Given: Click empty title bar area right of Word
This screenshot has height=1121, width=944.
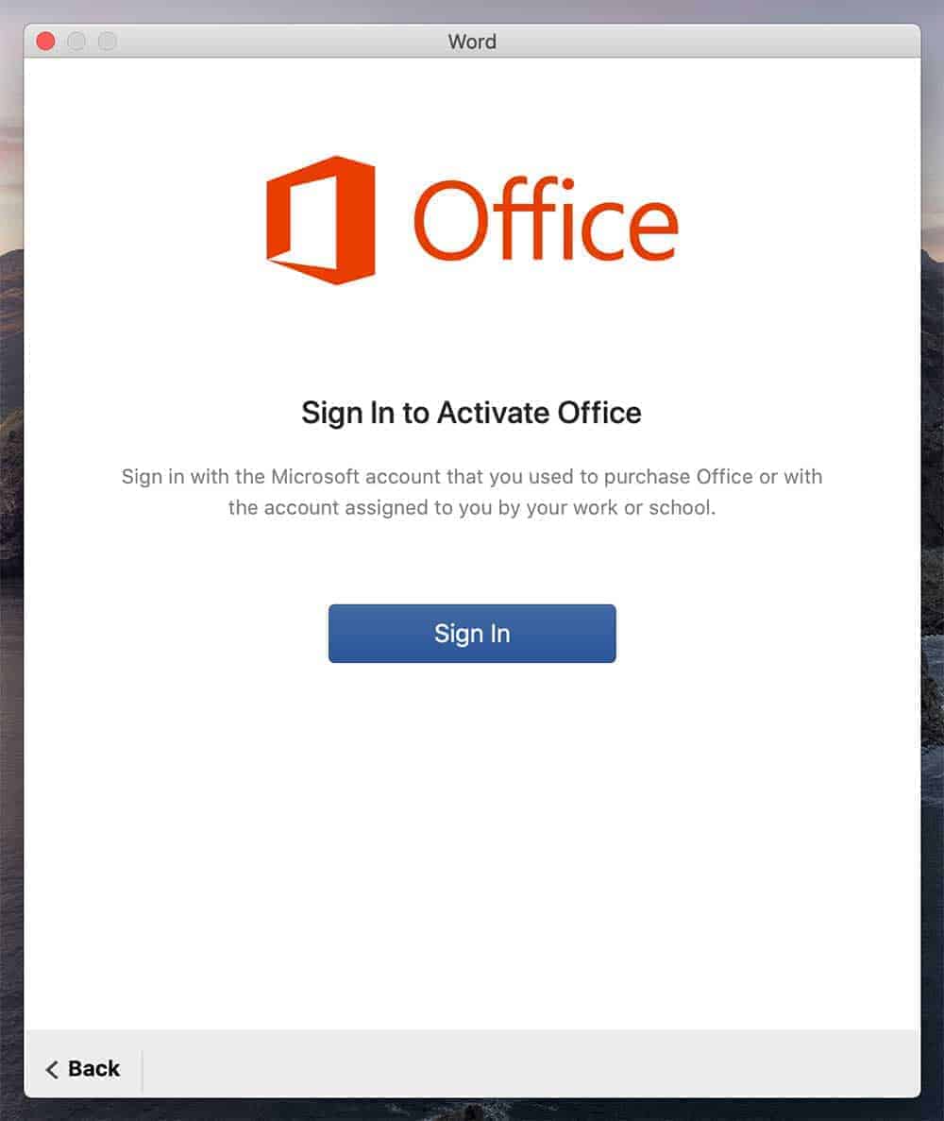Looking at the screenshot, I should coord(700,42).
